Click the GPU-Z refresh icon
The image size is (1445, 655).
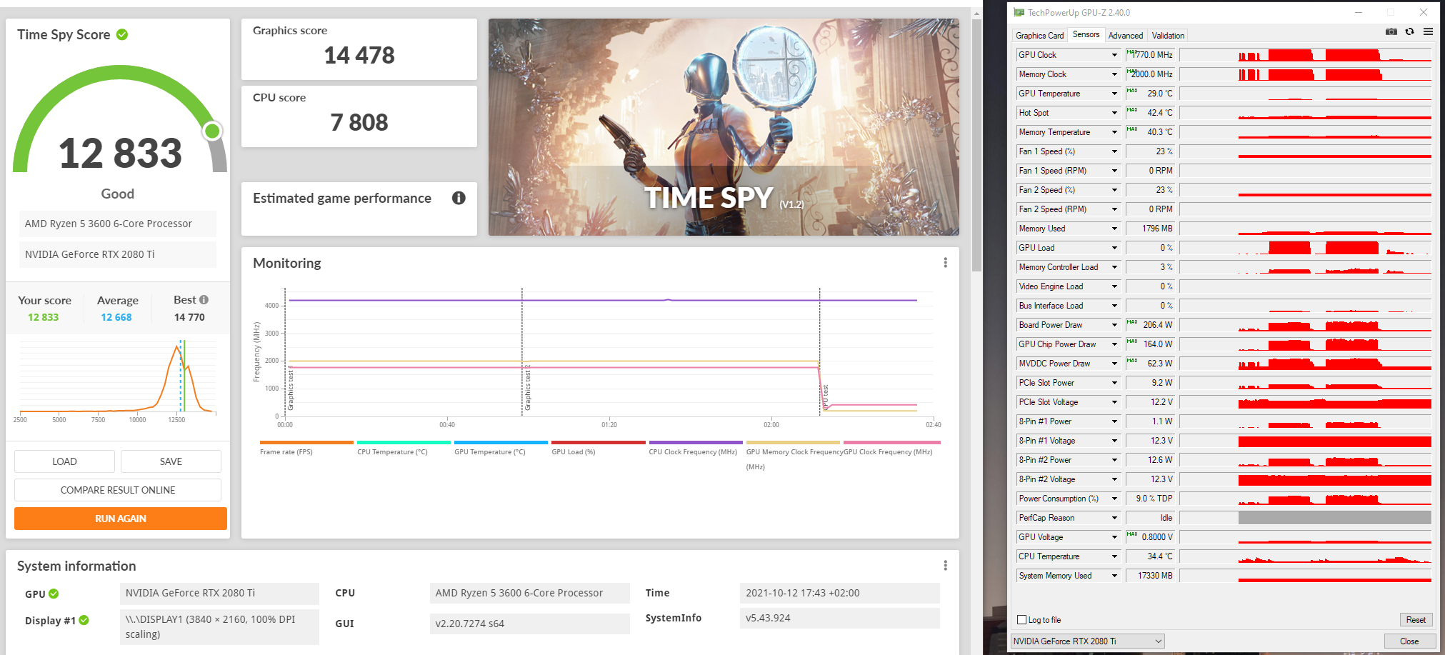pyautogui.click(x=1409, y=31)
